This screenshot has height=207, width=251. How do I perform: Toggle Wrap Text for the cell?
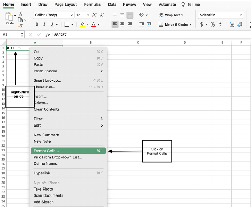coord(169,15)
